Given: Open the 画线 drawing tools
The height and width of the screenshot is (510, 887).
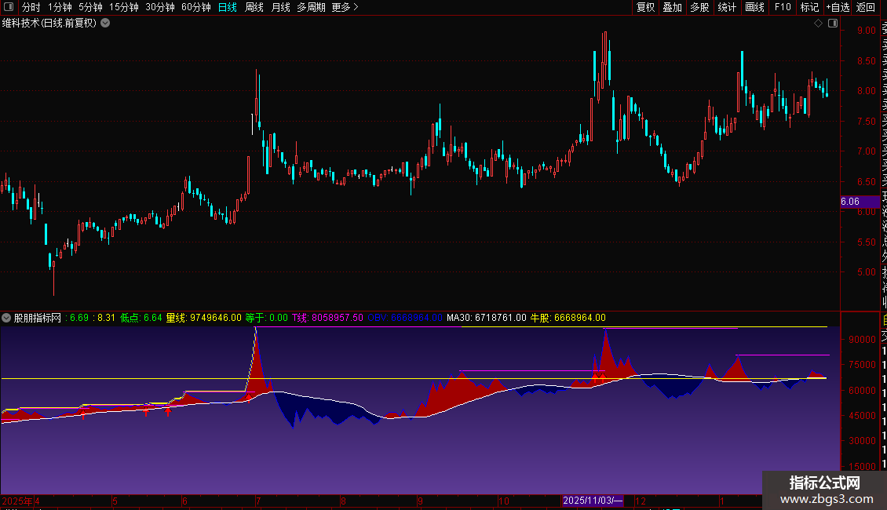Looking at the screenshot, I should (x=754, y=7).
